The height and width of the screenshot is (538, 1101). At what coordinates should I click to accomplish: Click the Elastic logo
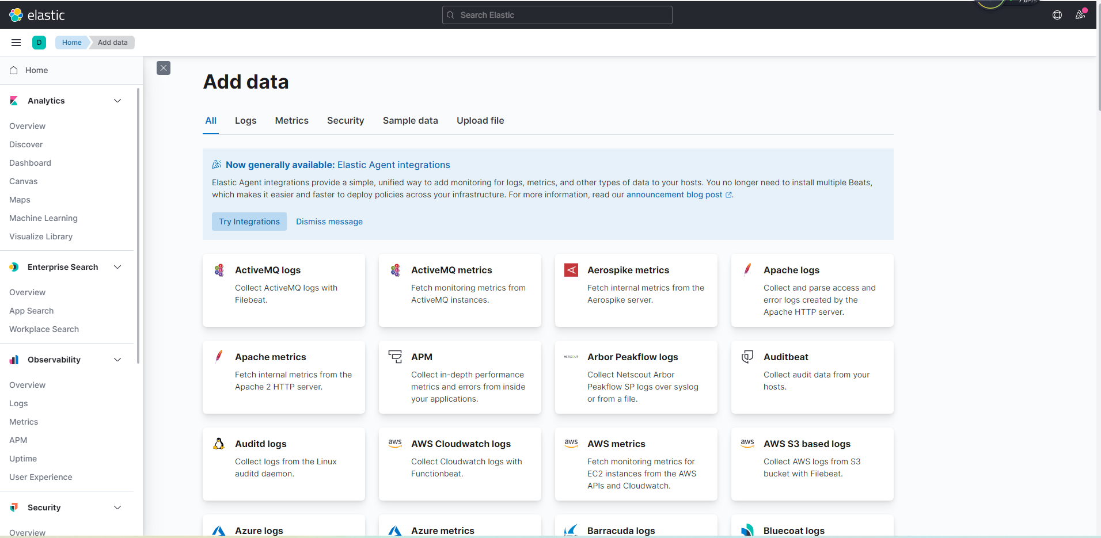[37, 15]
